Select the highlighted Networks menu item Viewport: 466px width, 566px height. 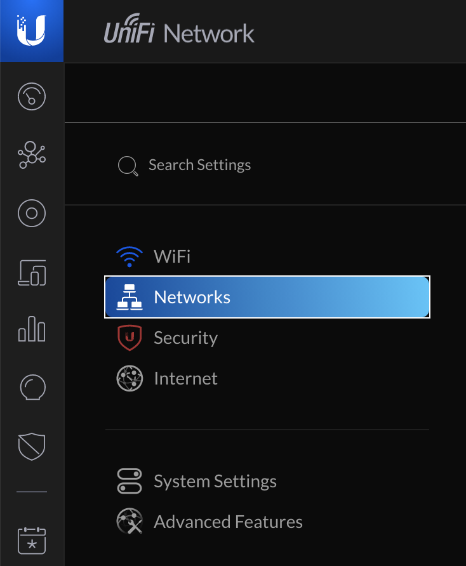pos(267,297)
